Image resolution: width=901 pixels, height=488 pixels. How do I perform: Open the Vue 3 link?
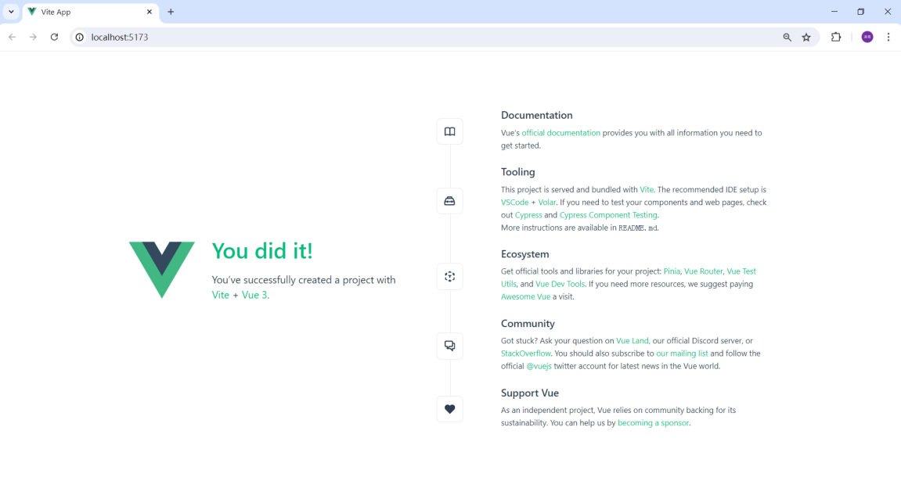[254, 295]
